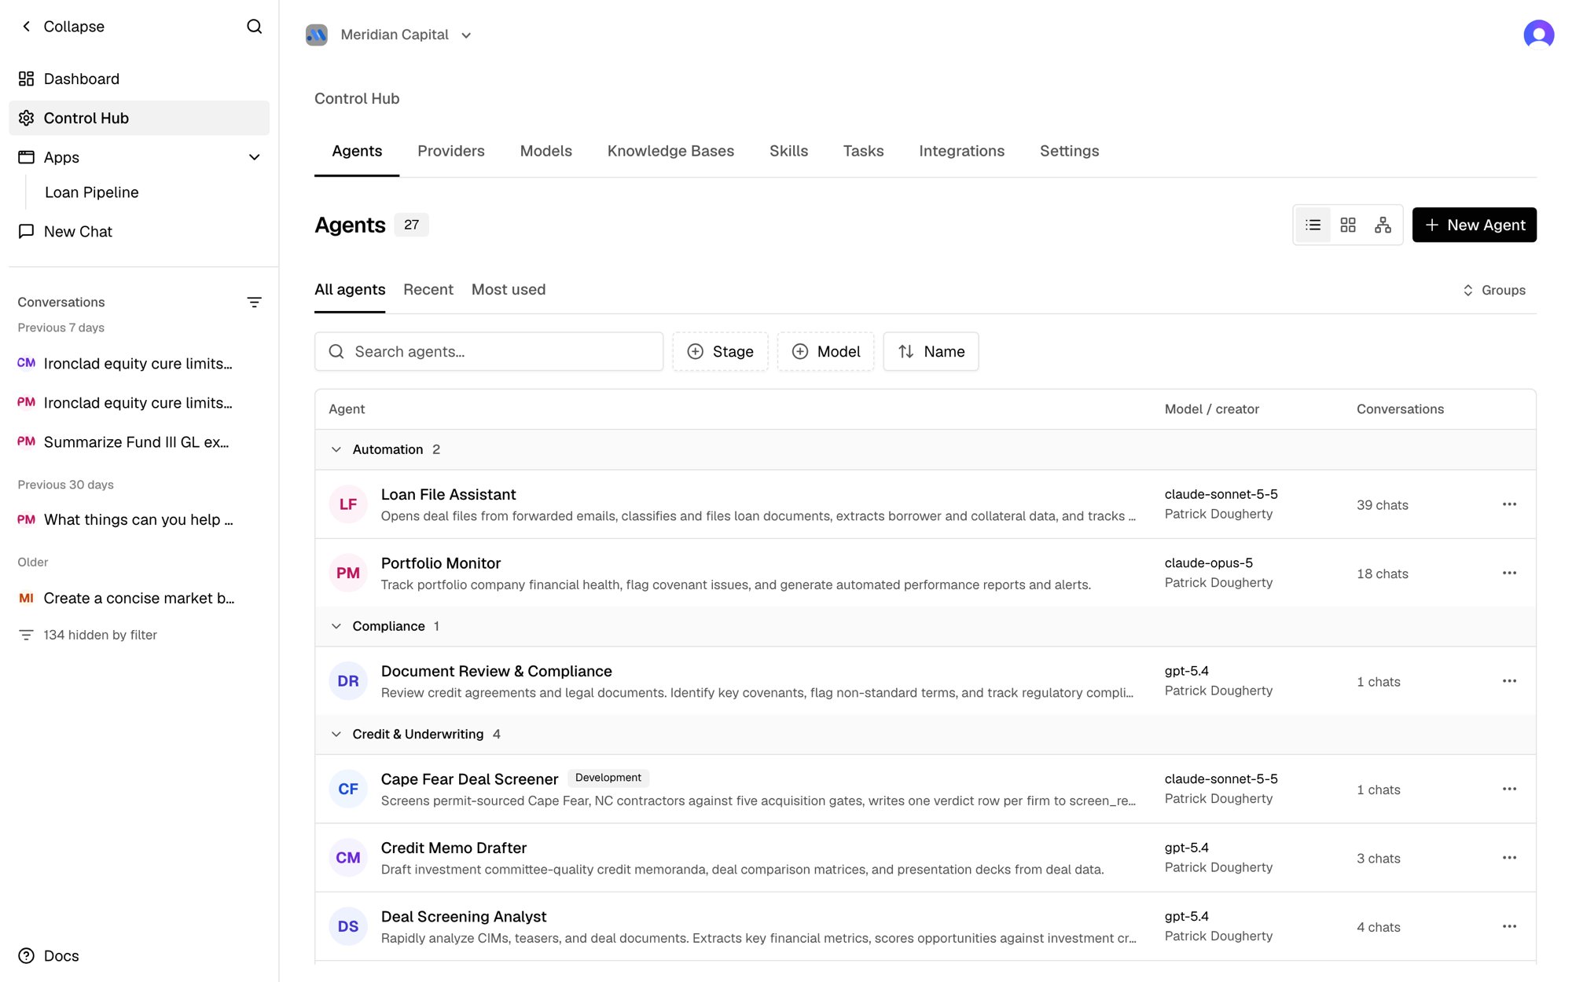Open the user profile avatar
This screenshot has width=1572, height=982.
[1538, 35]
